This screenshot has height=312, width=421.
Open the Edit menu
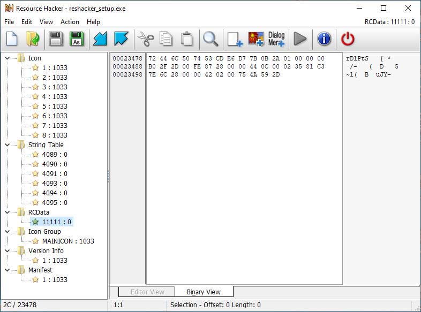tap(27, 22)
